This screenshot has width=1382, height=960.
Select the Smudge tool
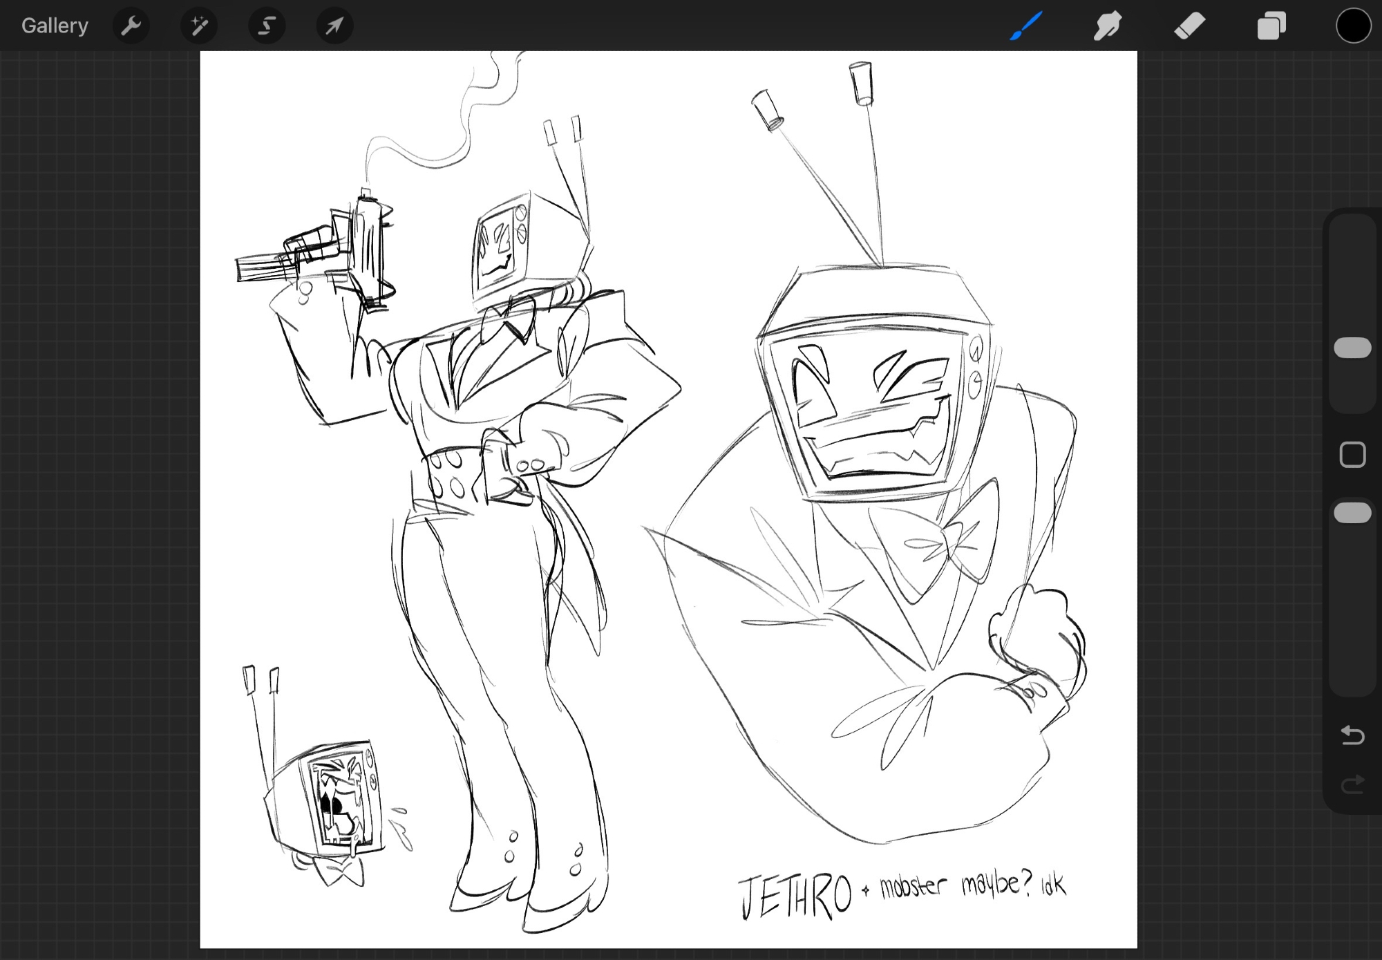[x=1107, y=26]
